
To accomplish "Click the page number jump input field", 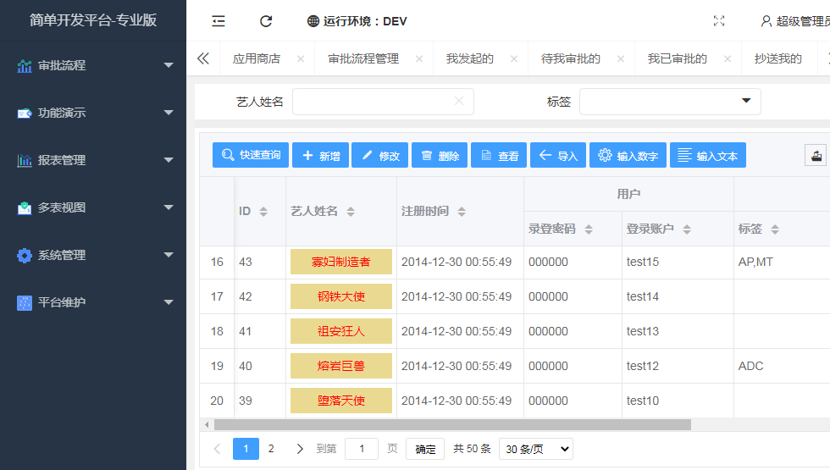I will [362, 449].
